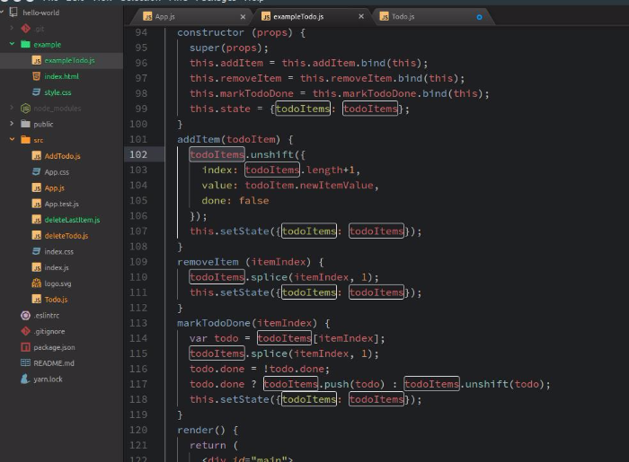629x462 pixels.
Task: Open yarn.lock in the file tree
Action: [x=48, y=379]
